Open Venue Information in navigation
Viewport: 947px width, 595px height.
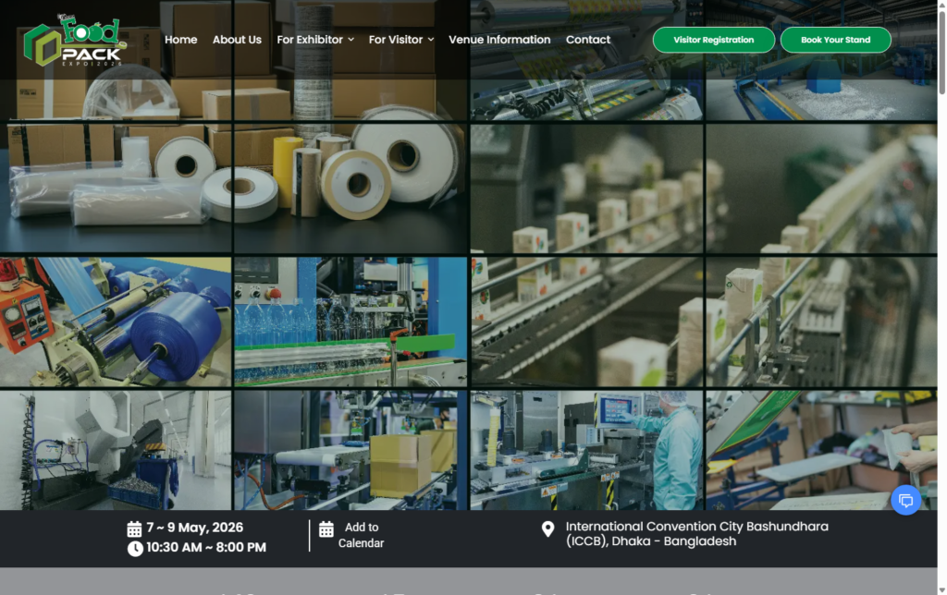(499, 40)
